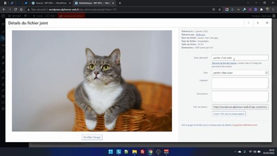Click into the Texte alternatif field
Viewport: 277px width, 156px height.
[240, 58]
